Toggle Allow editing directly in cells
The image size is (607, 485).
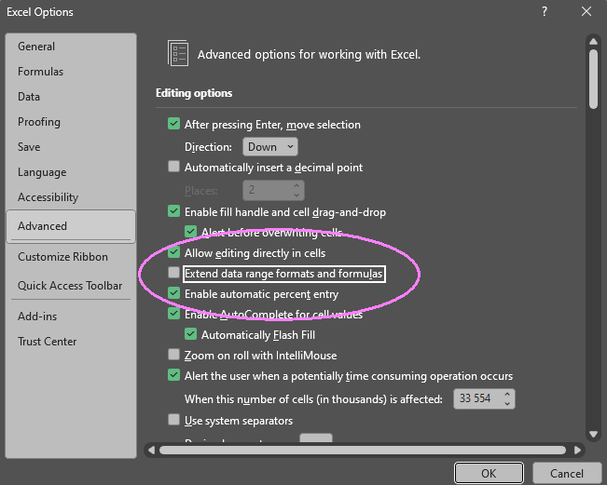(x=173, y=252)
